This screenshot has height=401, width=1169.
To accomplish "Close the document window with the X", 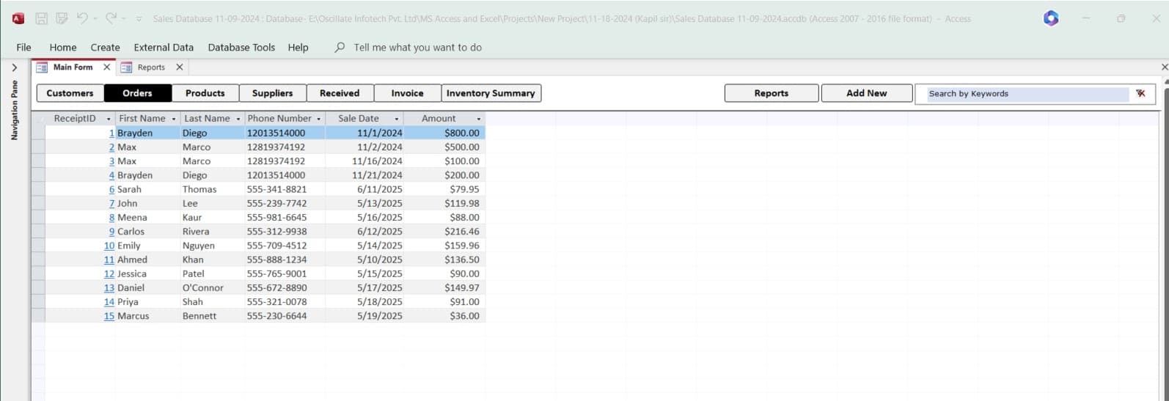I will pyautogui.click(x=1165, y=67).
